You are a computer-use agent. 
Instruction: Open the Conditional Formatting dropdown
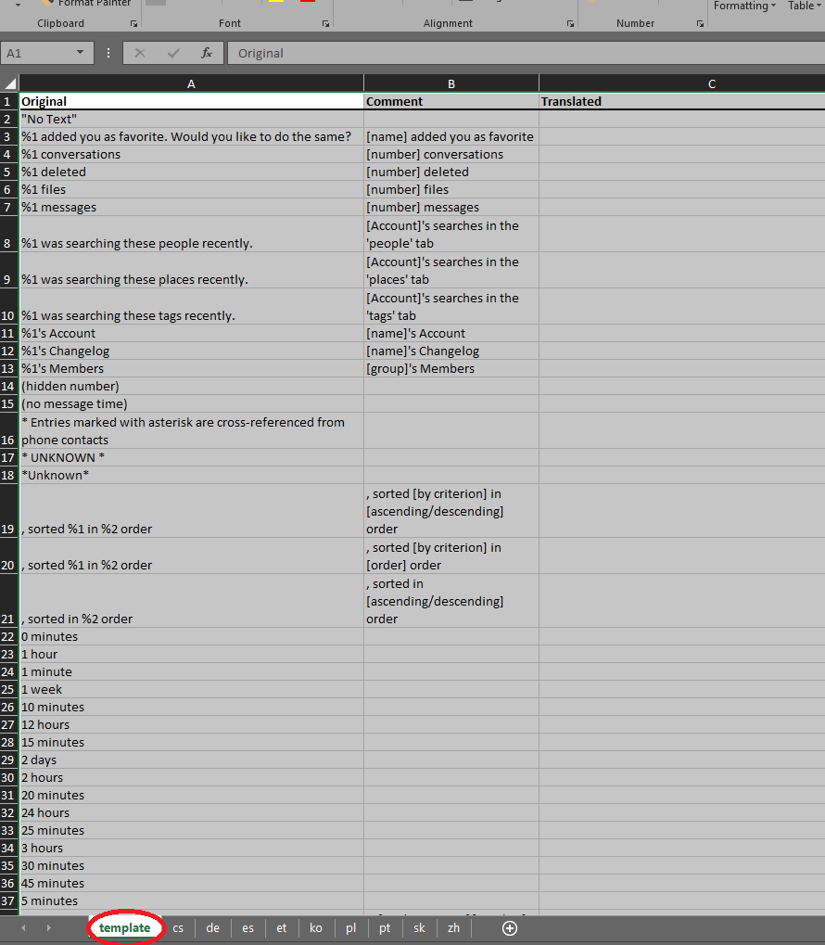744,6
